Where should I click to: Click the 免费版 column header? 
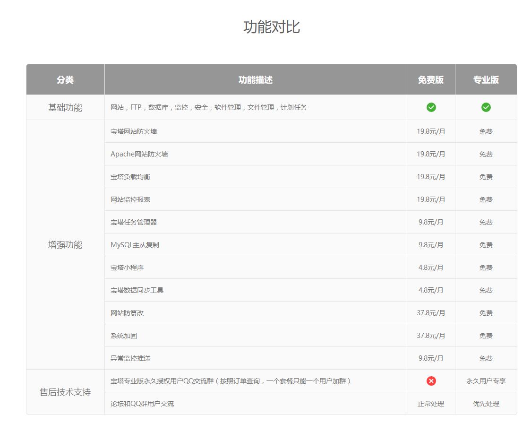[x=431, y=80]
